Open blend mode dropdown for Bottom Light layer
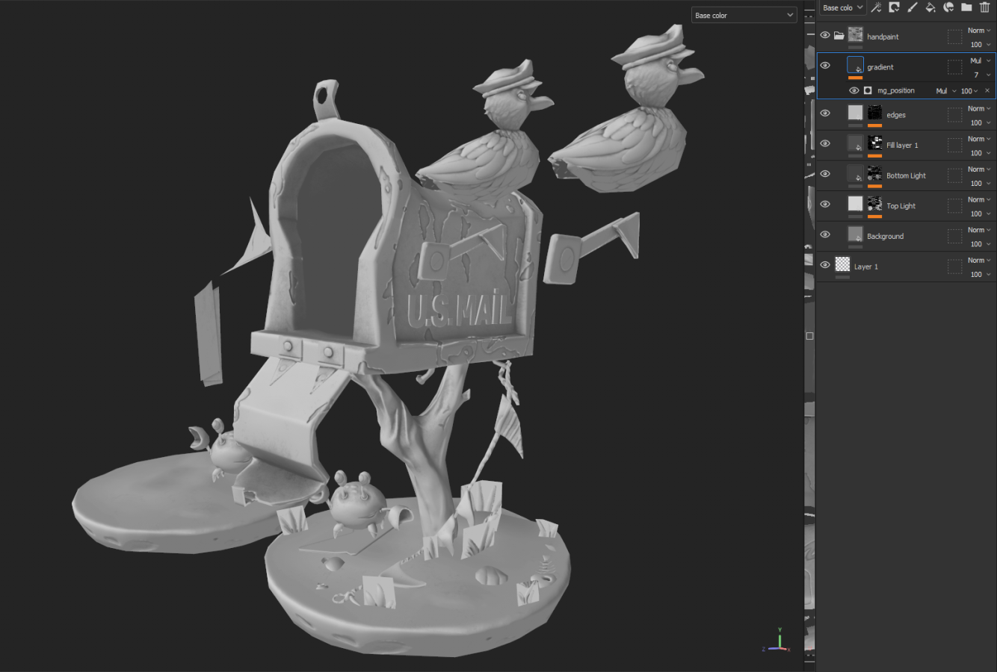Viewport: 997px width, 672px height. (979, 169)
